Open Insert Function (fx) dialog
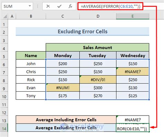The width and height of the screenshot is (164, 137). [70, 6]
